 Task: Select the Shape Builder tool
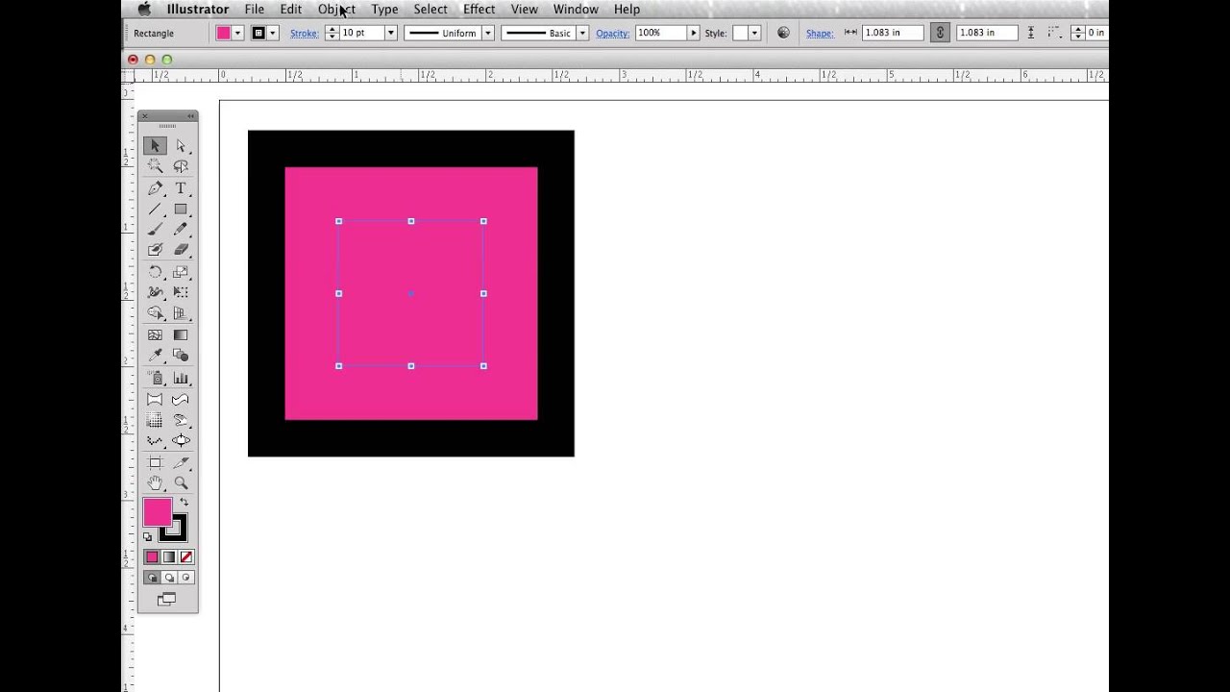[155, 313]
